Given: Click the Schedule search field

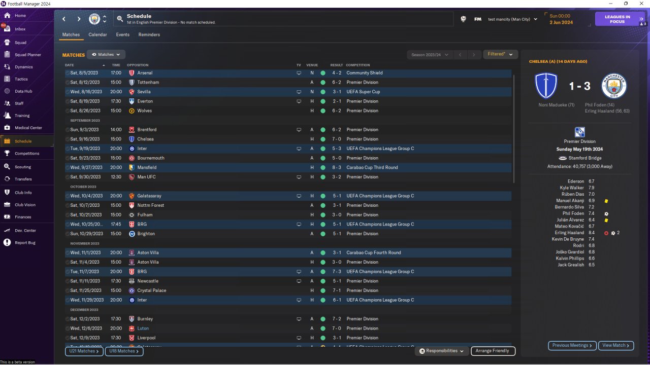Looking at the screenshot, I should (x=283, y=19).
